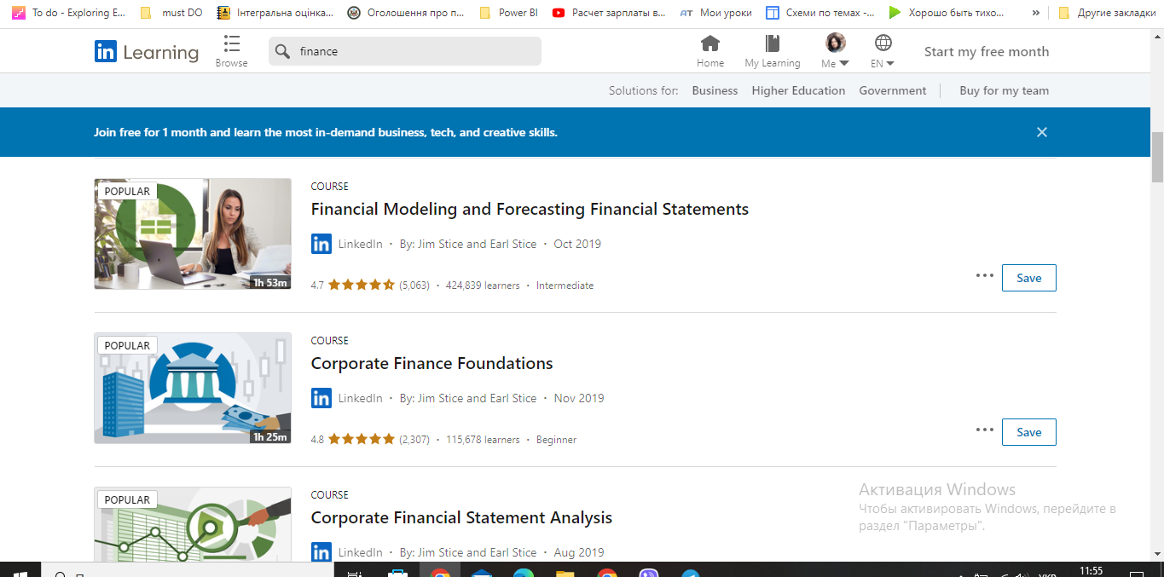Click the LinkedIn icon beside Corporate Finance Foundations

tap(321, 398)
